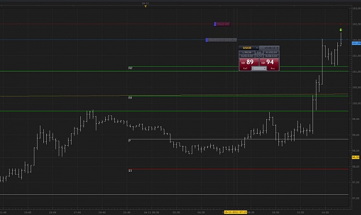Select the blue handle of the Stop order label

(215, 24)
